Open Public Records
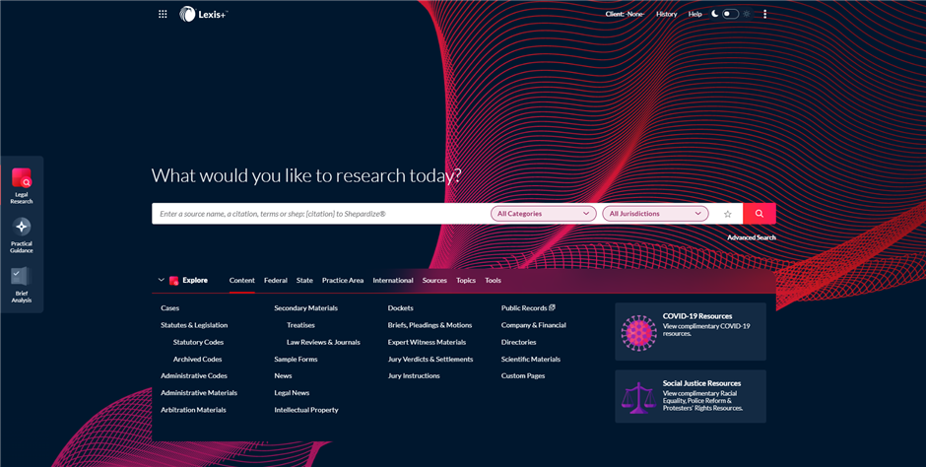Image resolution: width=926 pixels, height=467 pixels. [524, 308]
